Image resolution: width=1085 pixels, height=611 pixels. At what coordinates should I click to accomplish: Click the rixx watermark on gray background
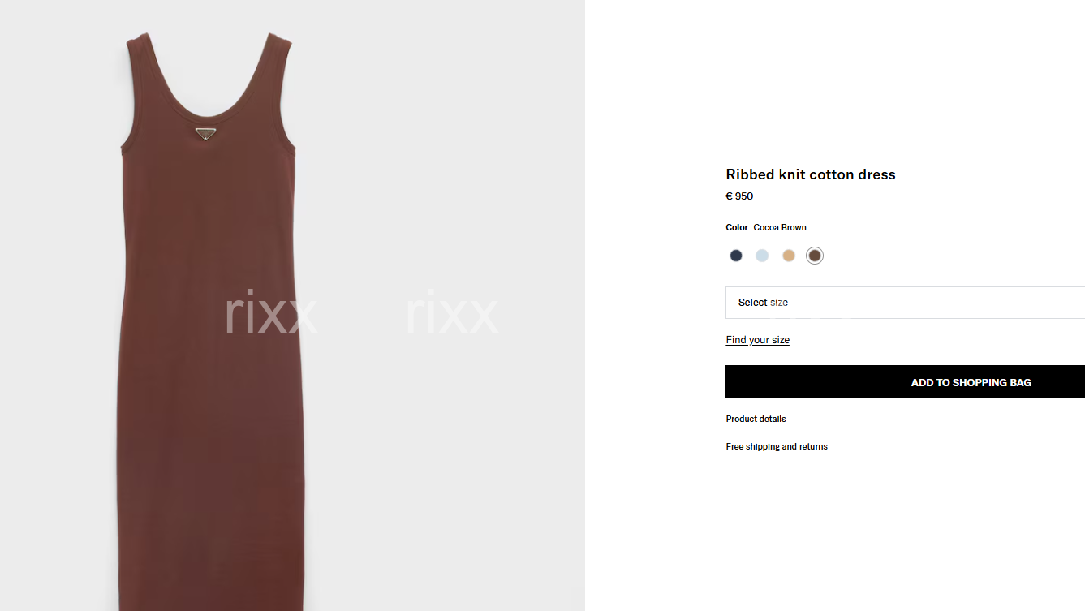pyautogui.click(x=452, y=314)
